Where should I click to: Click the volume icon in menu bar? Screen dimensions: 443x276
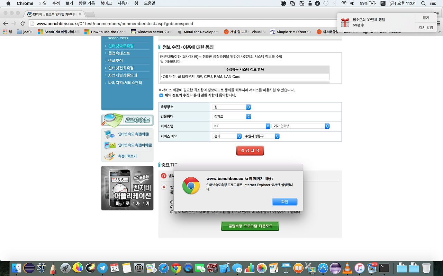pyautogui.click(x=352, y=3)
